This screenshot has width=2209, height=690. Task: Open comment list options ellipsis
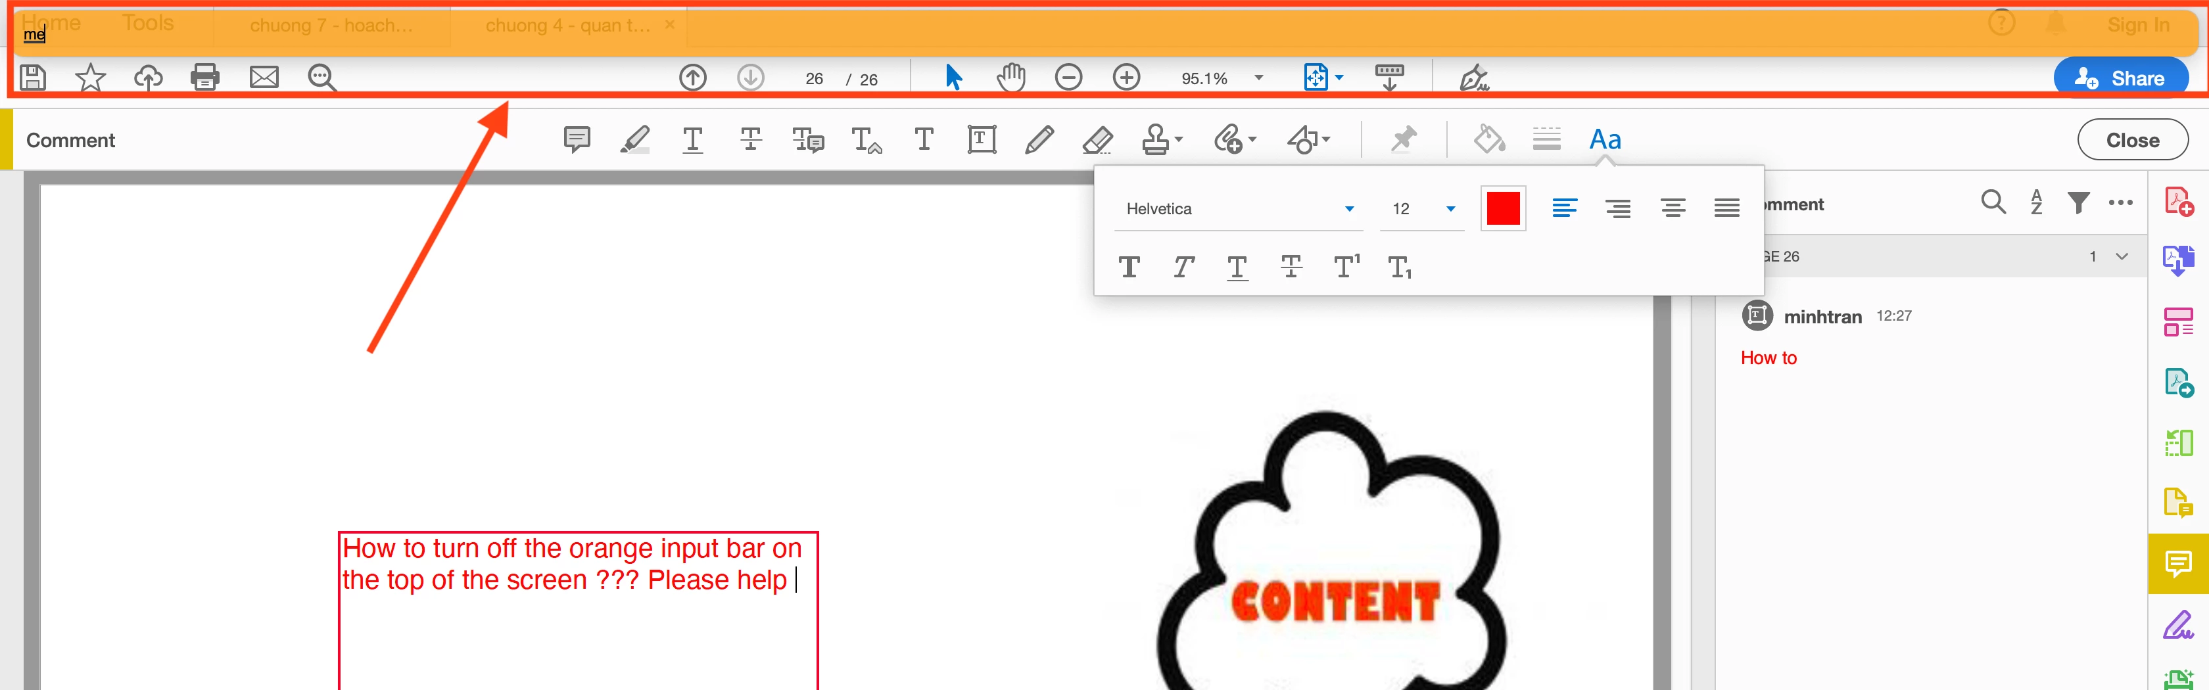click(x=2121, y=203)
